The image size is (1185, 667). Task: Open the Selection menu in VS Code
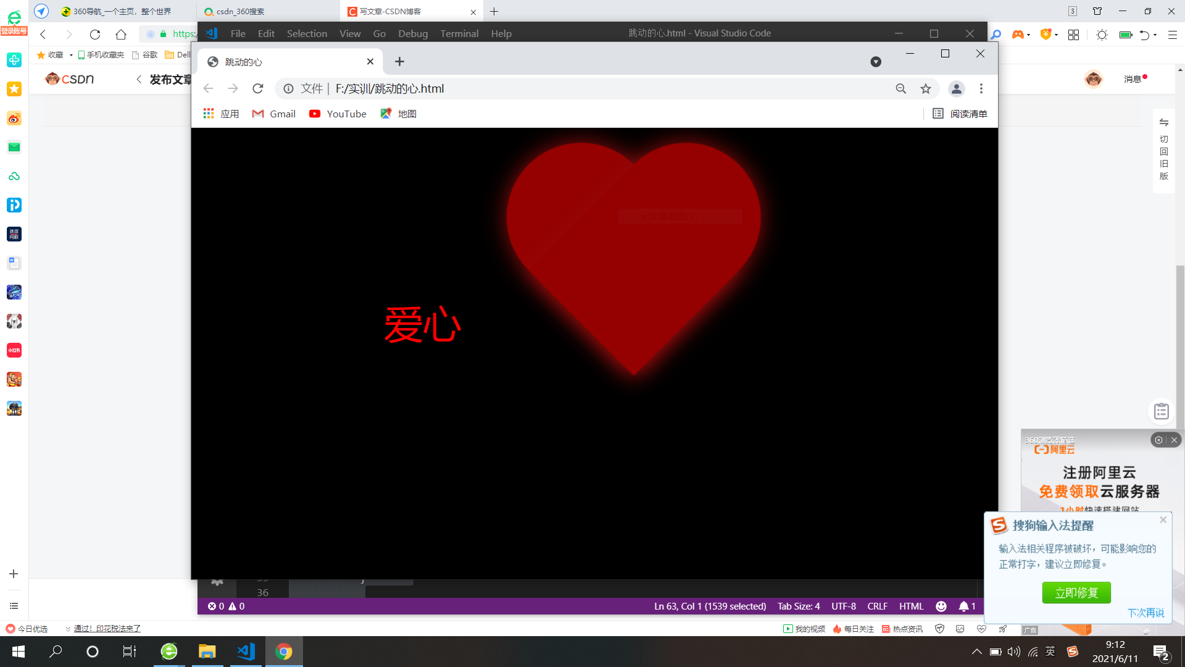(x=307, y=33)
